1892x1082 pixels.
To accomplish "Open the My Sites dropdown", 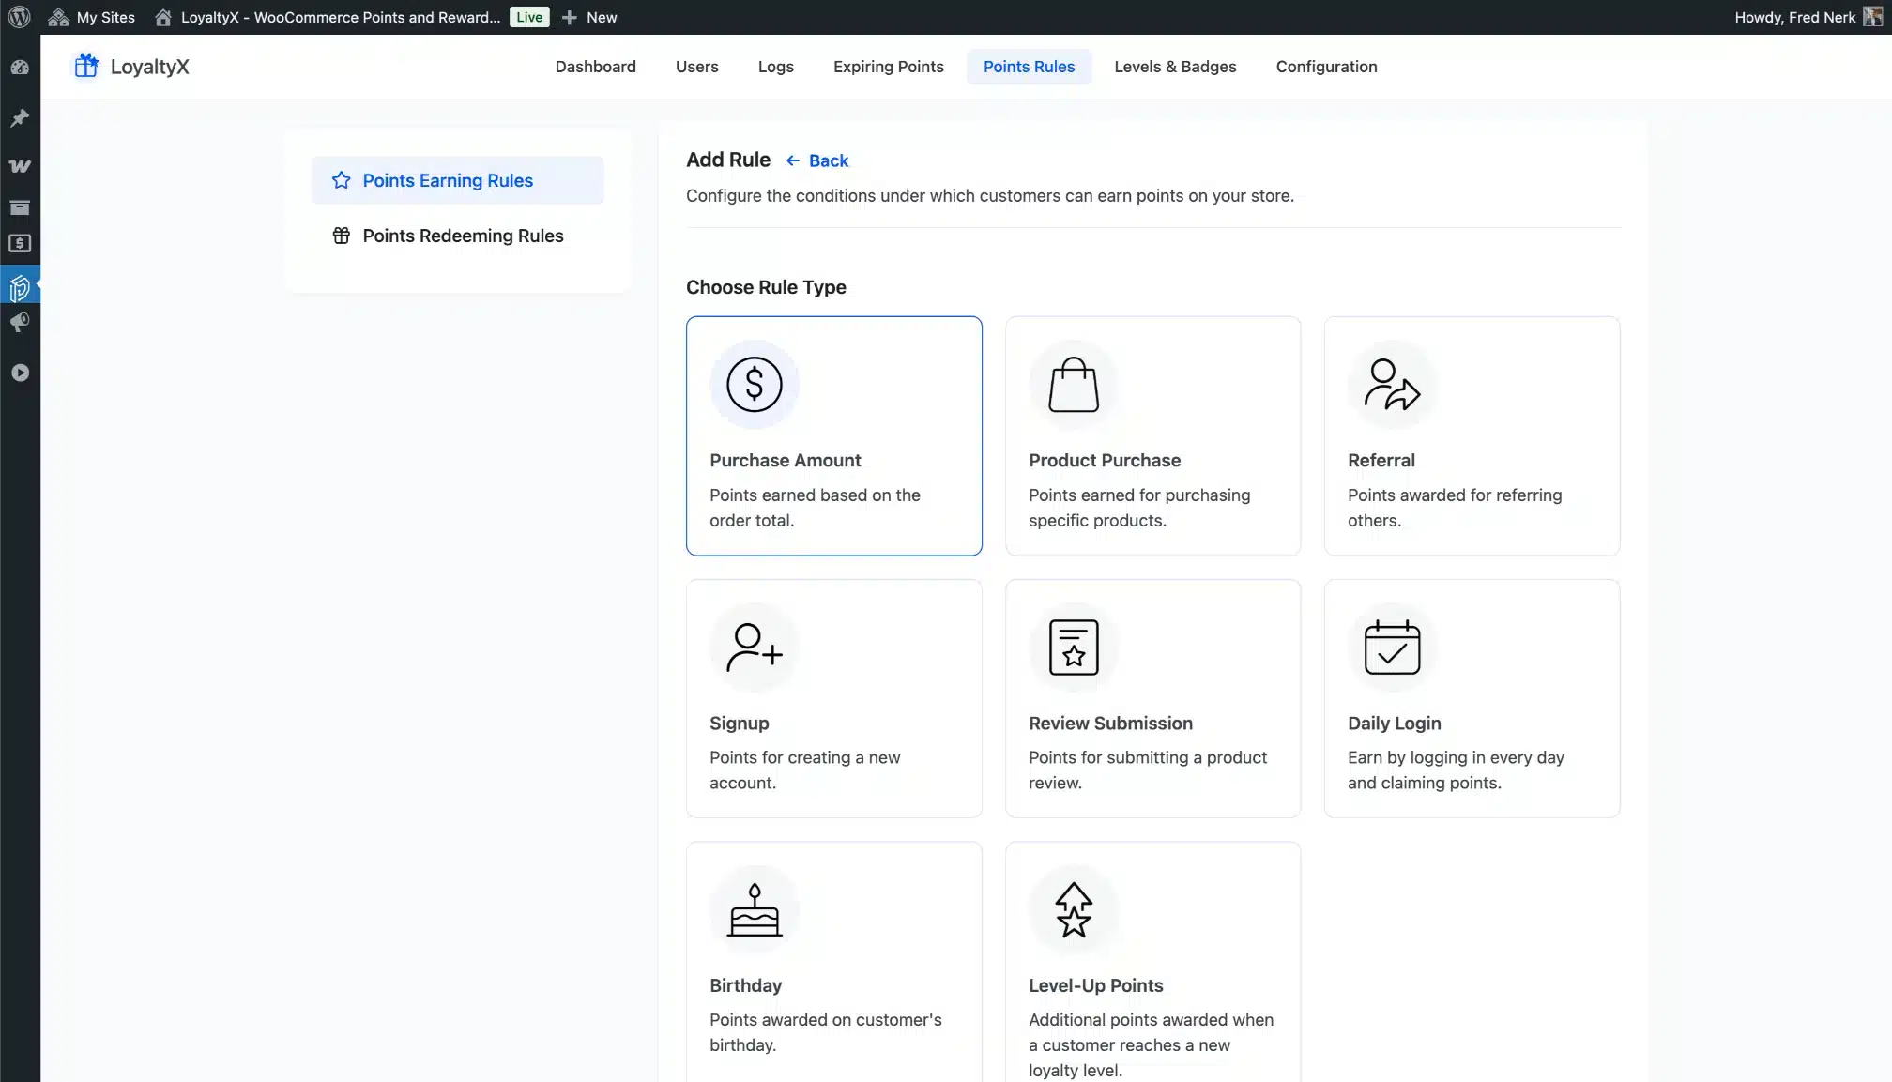I will 91,17.
